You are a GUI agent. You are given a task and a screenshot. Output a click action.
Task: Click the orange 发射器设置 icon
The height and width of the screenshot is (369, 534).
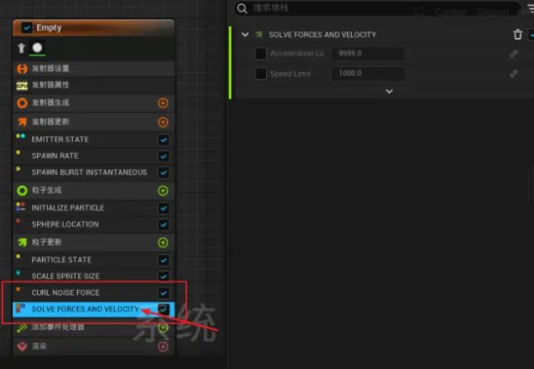[22, 69]
